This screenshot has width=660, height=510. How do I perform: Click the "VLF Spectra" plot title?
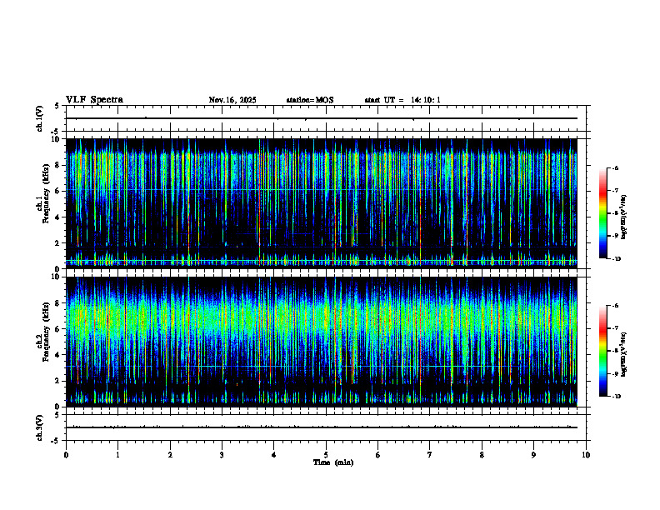(x=94, y=100)
